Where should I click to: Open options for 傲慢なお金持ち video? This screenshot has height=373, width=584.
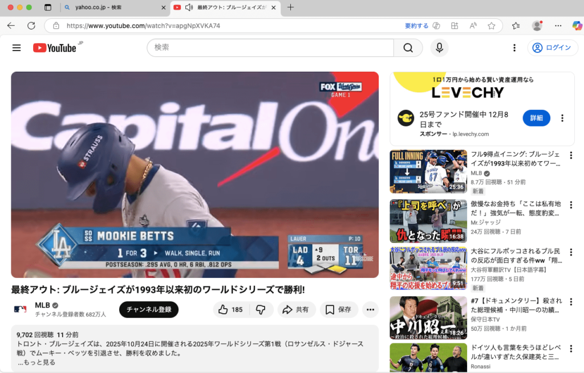(570, 205)
